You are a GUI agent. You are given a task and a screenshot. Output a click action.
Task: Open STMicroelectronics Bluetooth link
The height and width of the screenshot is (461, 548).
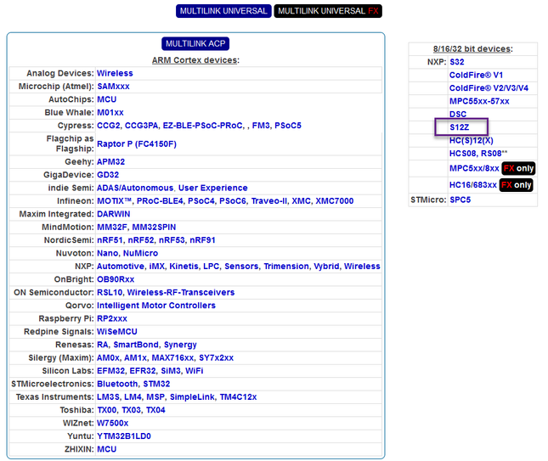coord(117,384)
